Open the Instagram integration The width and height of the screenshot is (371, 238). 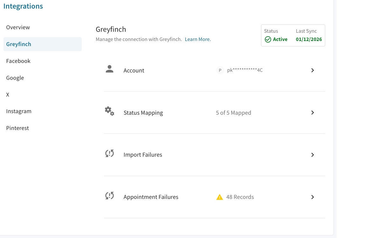pyautogui.click(x=43, y=111)
